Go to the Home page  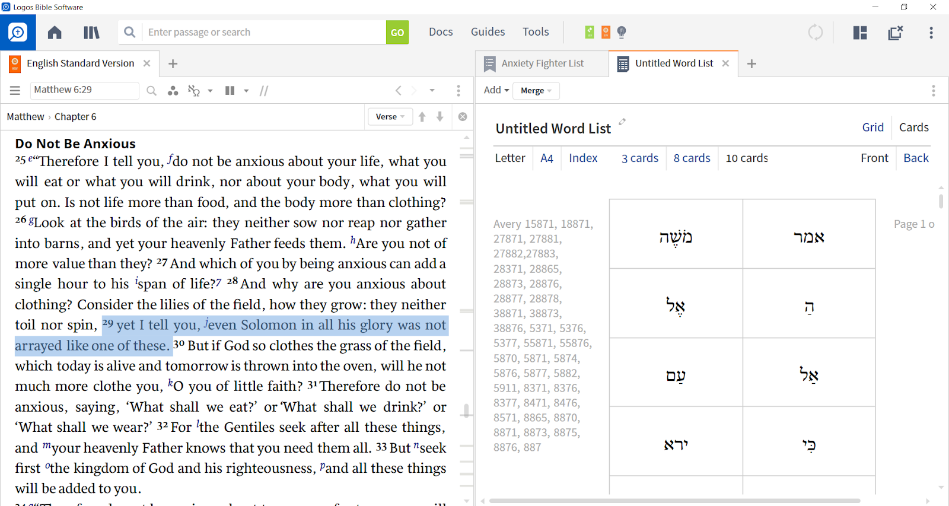(55, 32)
